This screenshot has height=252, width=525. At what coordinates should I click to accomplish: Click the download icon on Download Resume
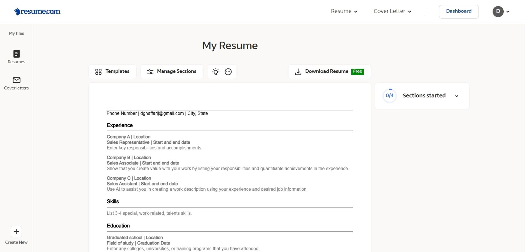pos(298,71)
